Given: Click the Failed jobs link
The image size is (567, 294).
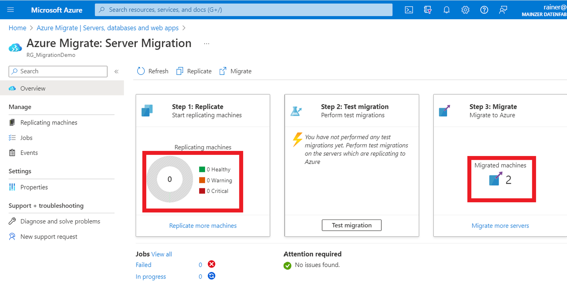Looking at the screenshot, I should click(x=144, y=265).
